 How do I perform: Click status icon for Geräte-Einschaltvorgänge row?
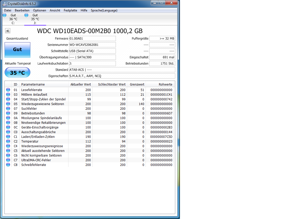coord(8,127)
